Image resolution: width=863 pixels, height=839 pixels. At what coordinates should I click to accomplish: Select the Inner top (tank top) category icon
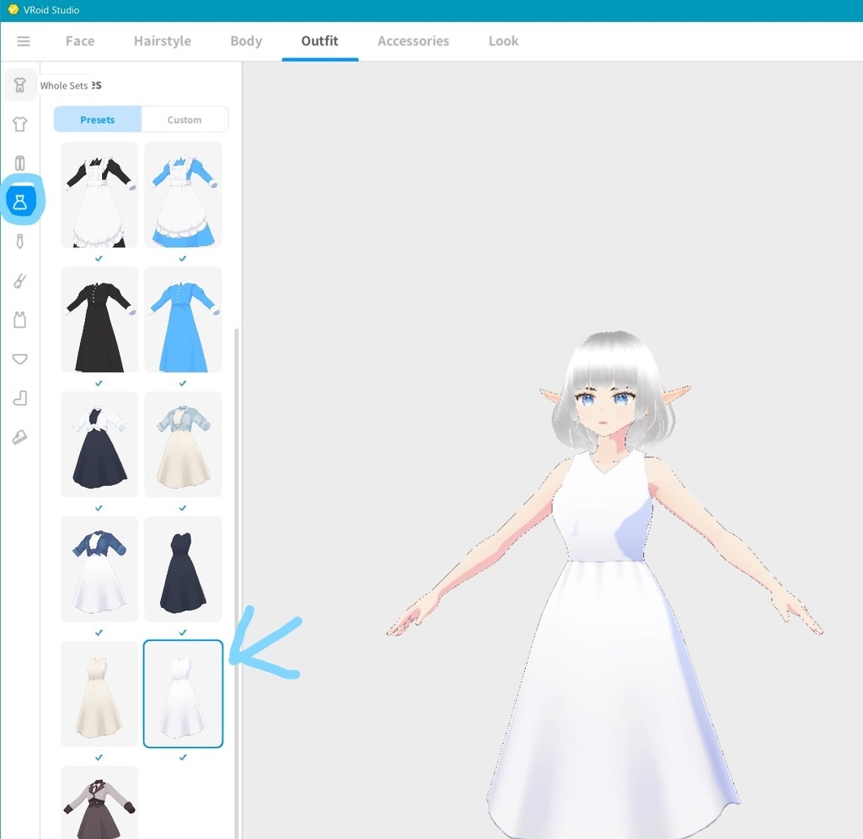tap(20, 320)
